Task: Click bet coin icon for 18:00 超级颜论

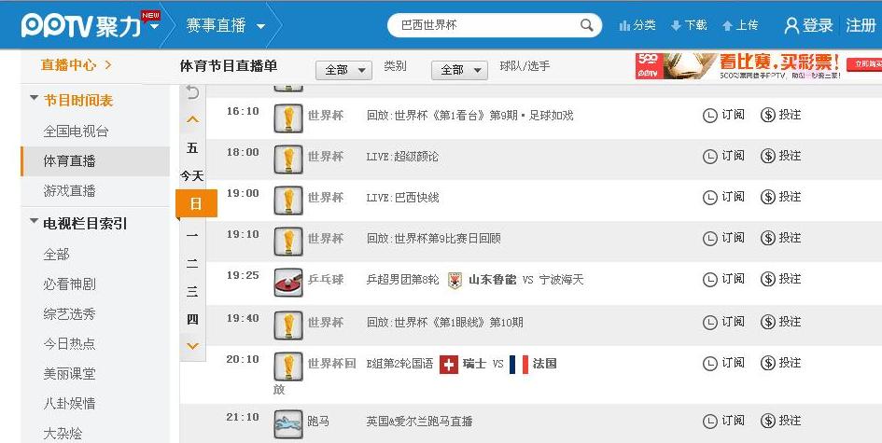Action: tap(768, 157)
